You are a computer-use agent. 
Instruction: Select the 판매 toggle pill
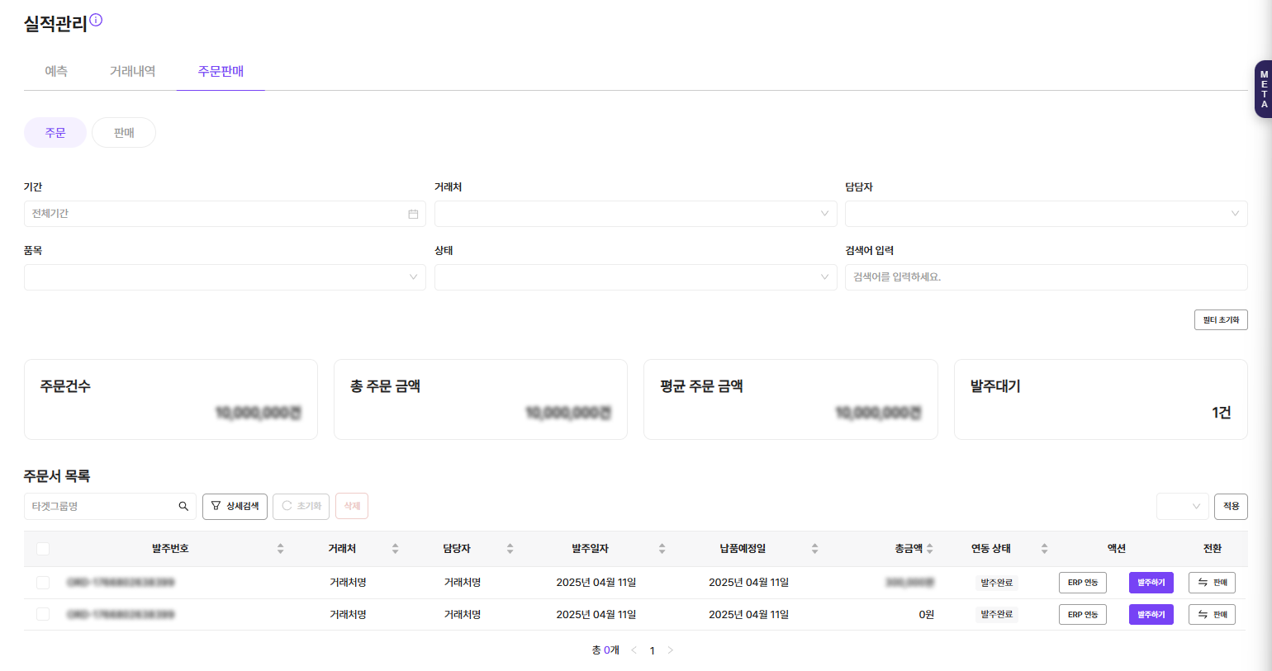click(124, 133)
